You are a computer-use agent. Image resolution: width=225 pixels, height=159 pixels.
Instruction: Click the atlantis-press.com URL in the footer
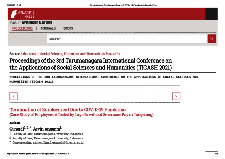point(39,154)
